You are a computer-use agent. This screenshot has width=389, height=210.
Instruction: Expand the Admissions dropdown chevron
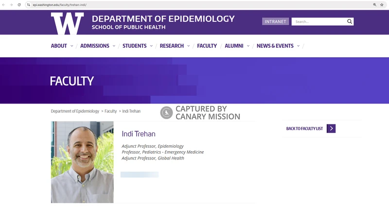point(114,46)
